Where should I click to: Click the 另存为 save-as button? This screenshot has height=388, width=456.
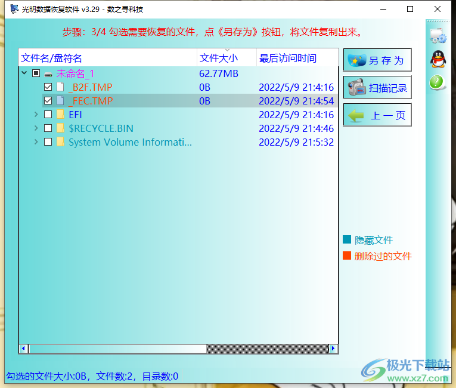[377, 60]
